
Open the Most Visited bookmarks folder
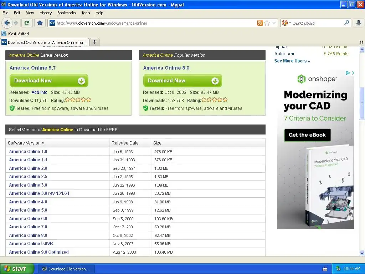pos(15,34)
